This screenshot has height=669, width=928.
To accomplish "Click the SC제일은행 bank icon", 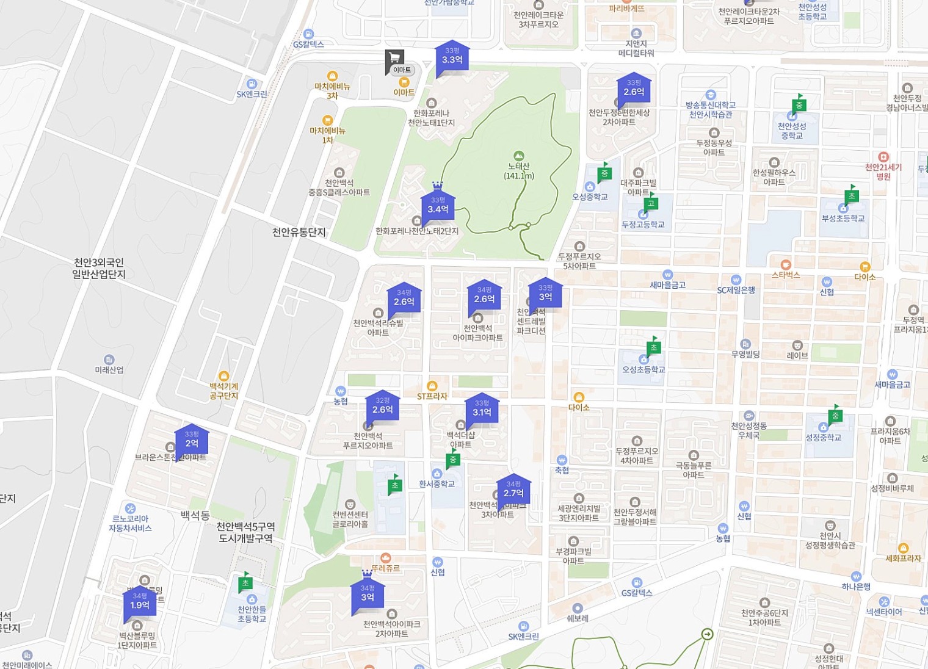I will [736, 280].
